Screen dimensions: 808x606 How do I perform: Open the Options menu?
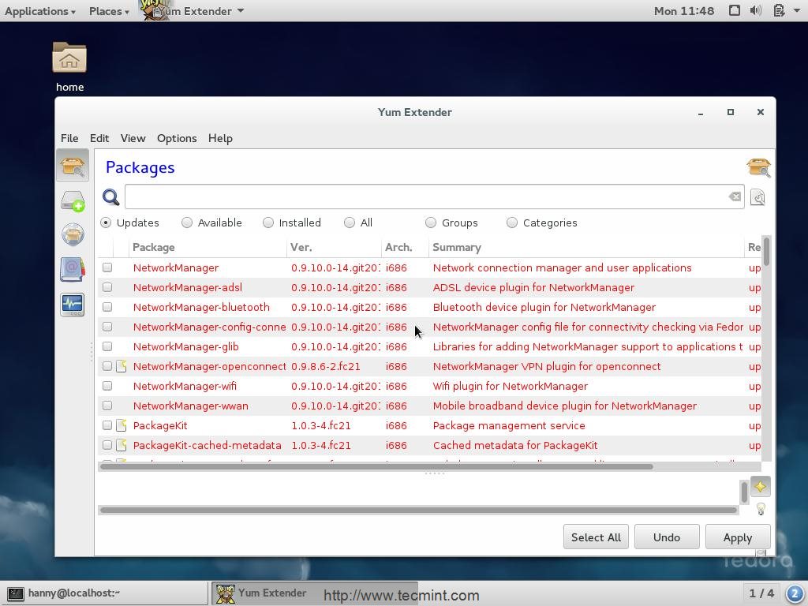pos(177,138)
